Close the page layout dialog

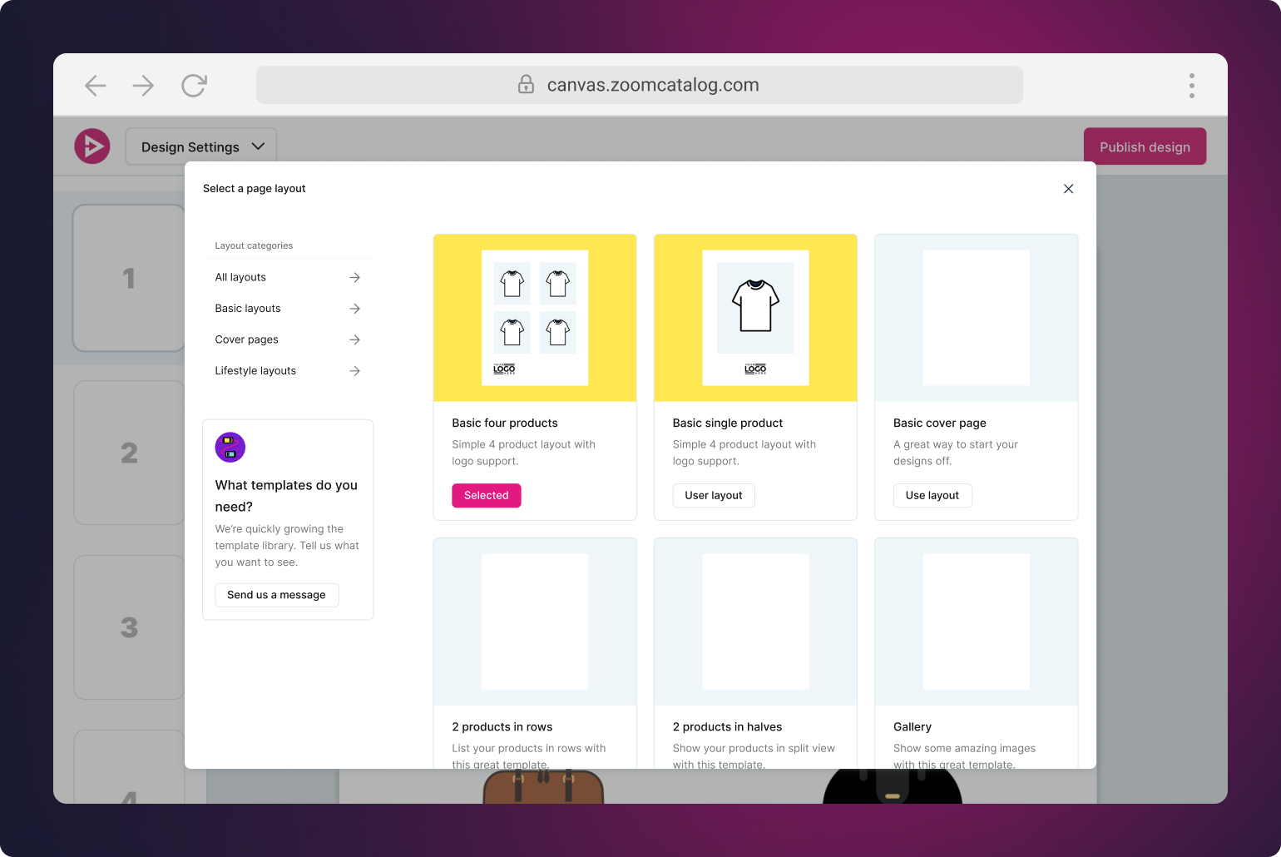[x=1068, y=189]
